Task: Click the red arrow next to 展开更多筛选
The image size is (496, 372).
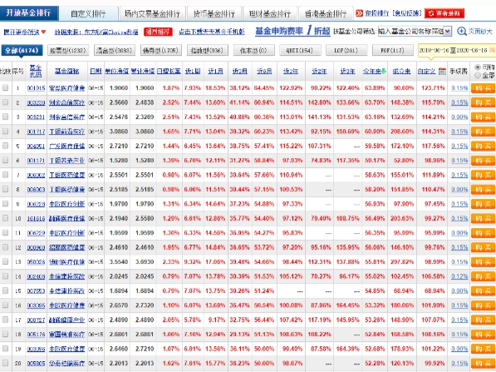Action: click(x=44, y=32)
